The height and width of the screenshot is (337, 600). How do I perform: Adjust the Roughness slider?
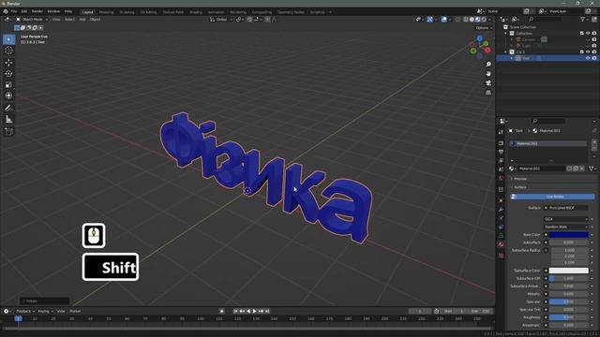[x=569, y=317]
